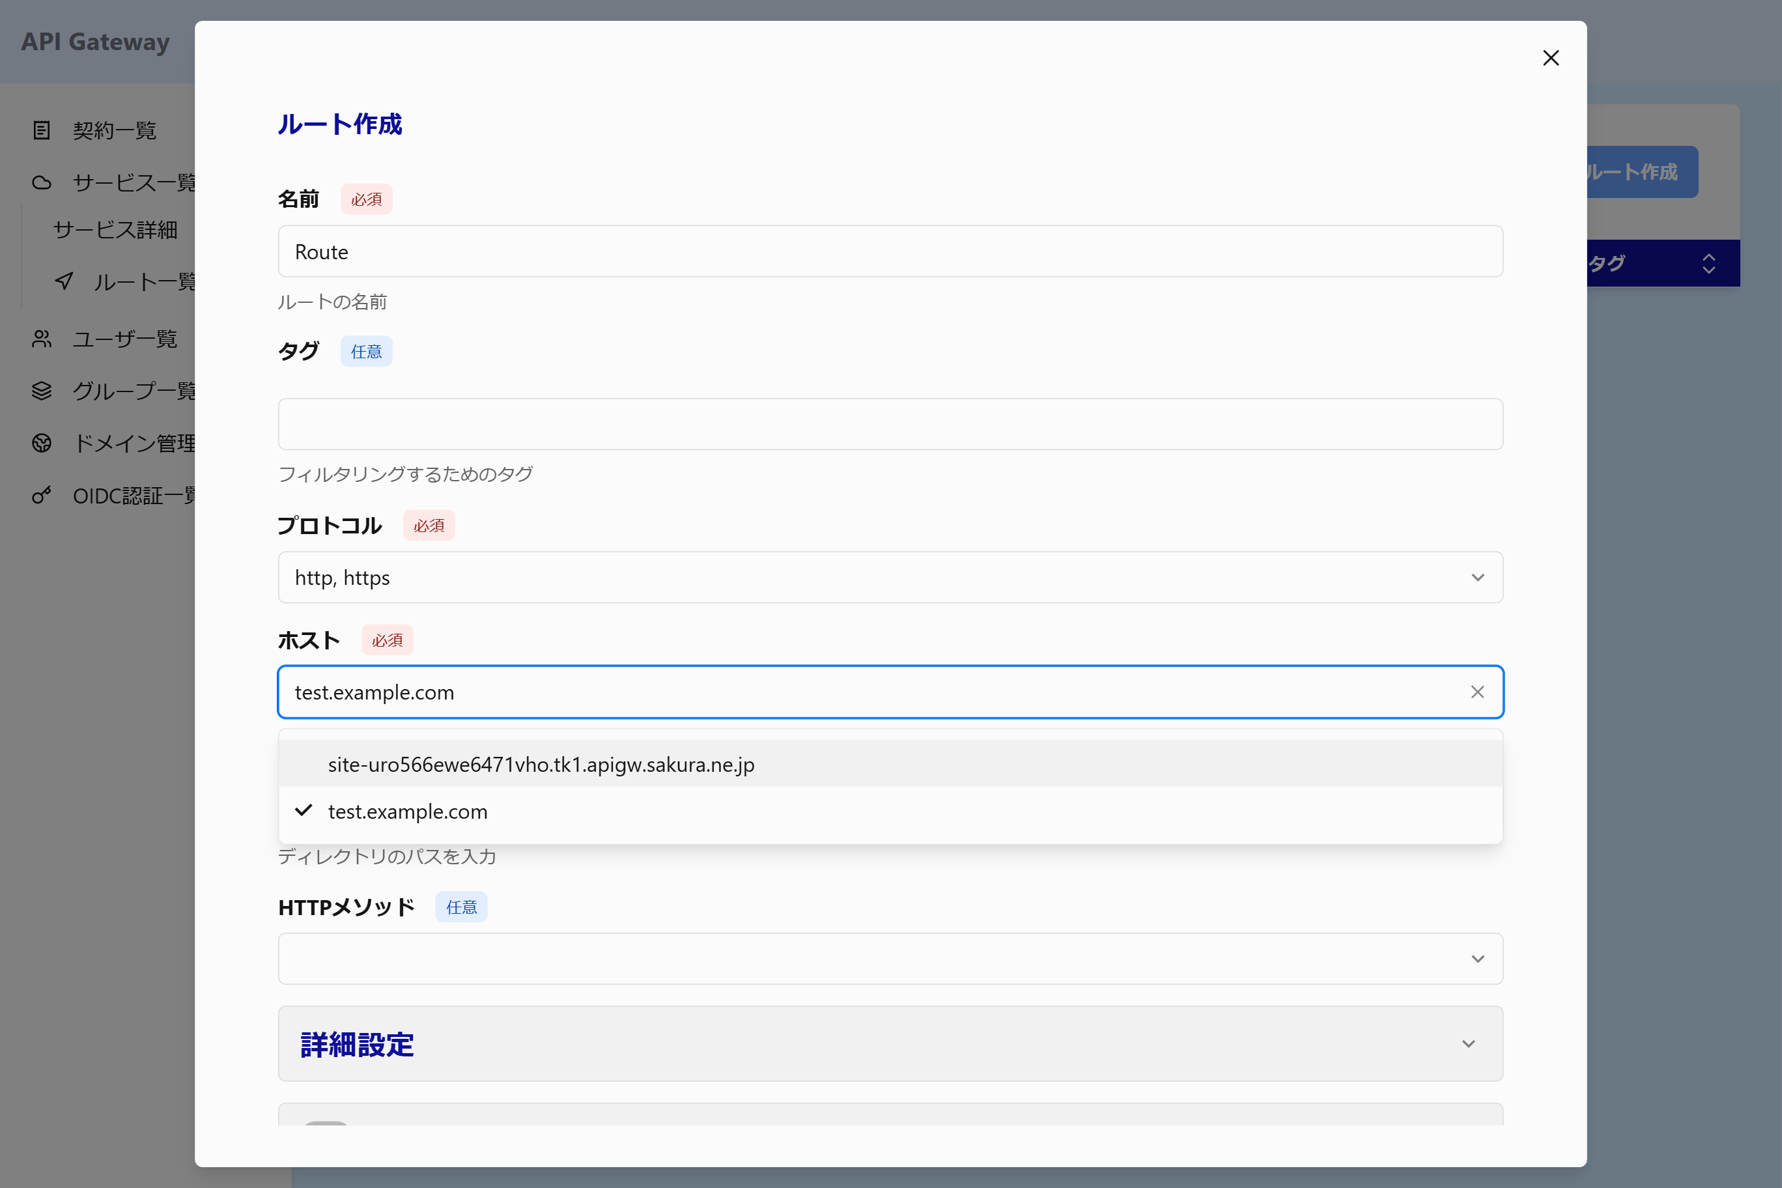The width and height of the screenshot is (1782, 1188).
Task: Clear the ホスト field with X icon
Action: tap(1477, 692)
